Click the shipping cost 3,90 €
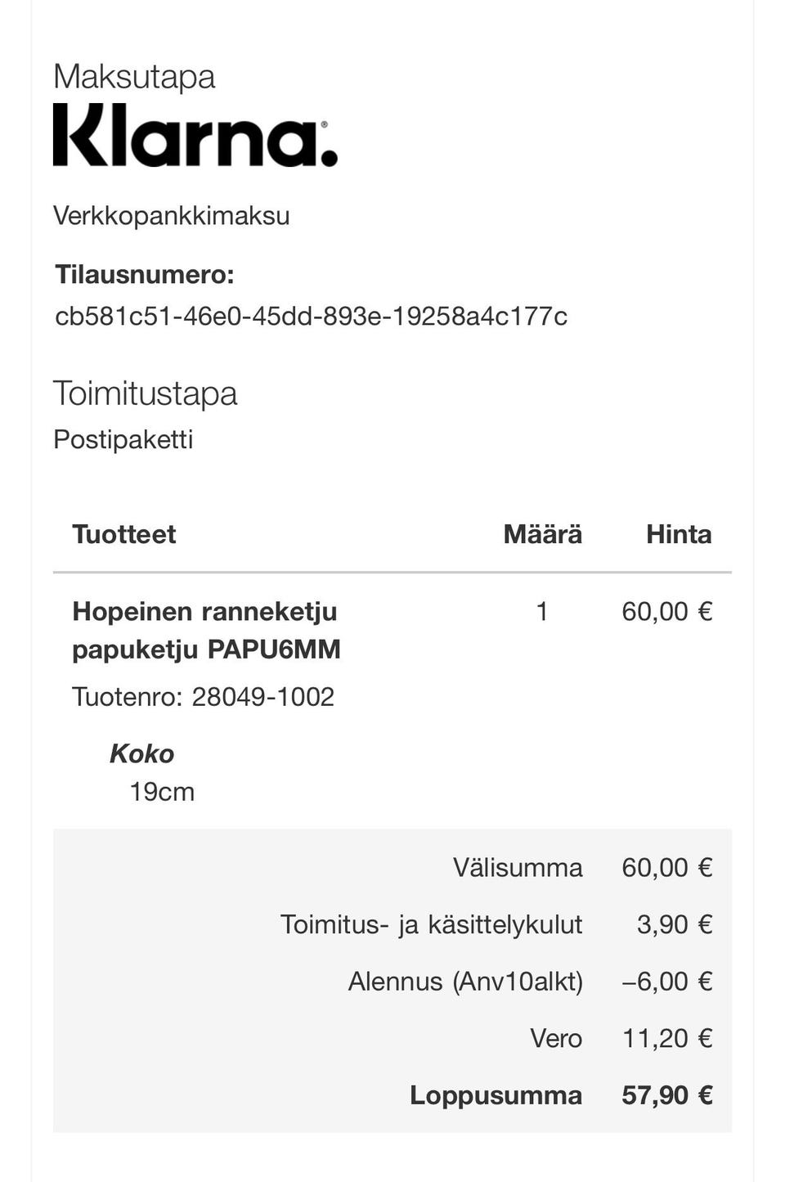785x1182 pixels. [675, 924]
